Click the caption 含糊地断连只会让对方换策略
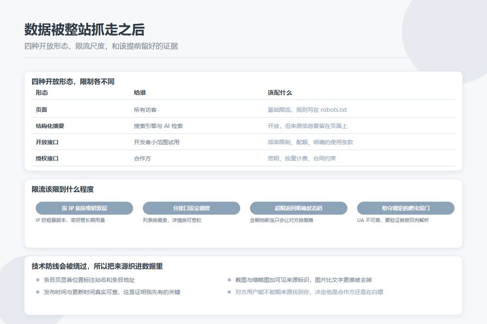Image resolution: width=487 pixels, height=324 pixels. (x=281, y=220)
